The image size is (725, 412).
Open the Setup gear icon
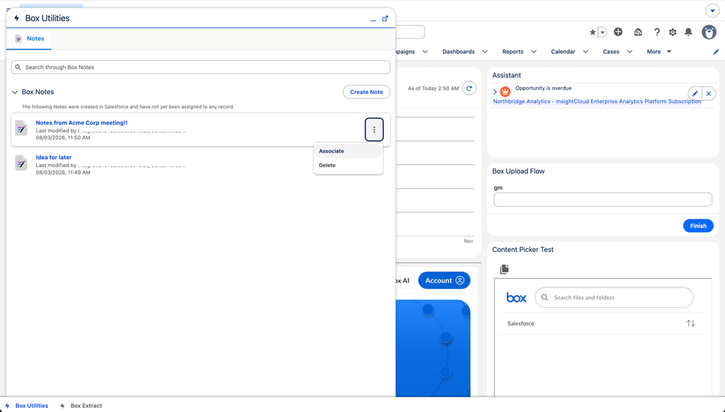[x=673, y=32]
